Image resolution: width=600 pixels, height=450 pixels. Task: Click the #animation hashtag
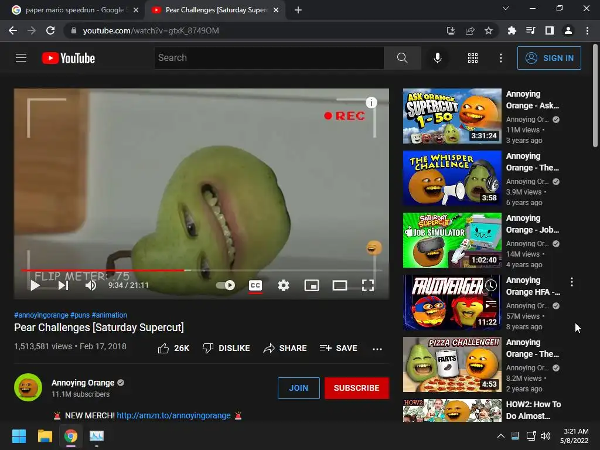110,315
